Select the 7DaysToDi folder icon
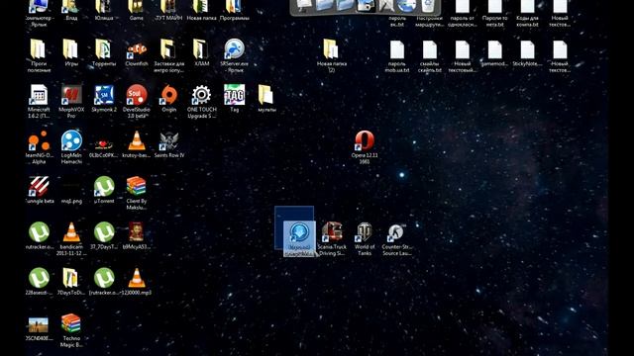Image resolution: width=634 pixels, height=356 pixels. click(x=71, y=278)
